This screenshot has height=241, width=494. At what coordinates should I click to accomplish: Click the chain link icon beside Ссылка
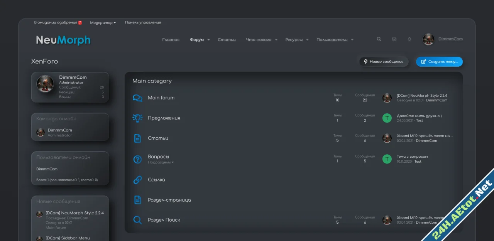point(137,180)
